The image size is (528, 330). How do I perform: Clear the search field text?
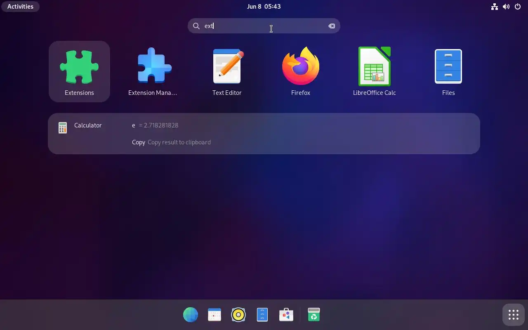tap(332, 26)
